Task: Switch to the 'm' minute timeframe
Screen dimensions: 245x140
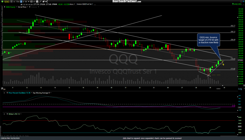Action: 14,2
